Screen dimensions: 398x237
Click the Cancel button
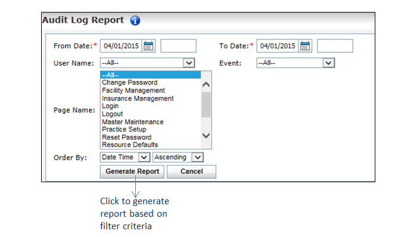[191, 171]
